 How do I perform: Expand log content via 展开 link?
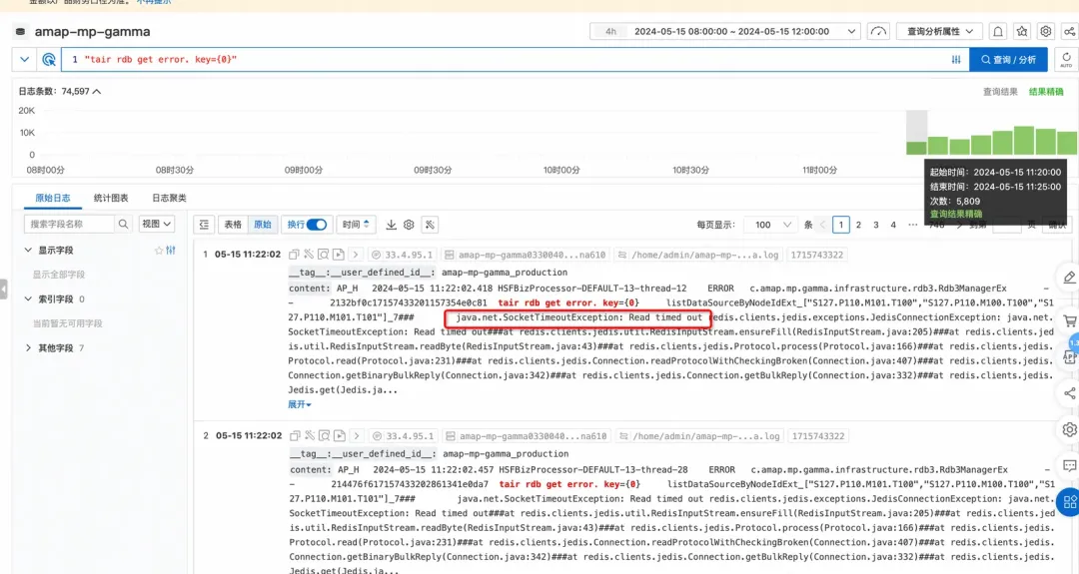(300, 404)
